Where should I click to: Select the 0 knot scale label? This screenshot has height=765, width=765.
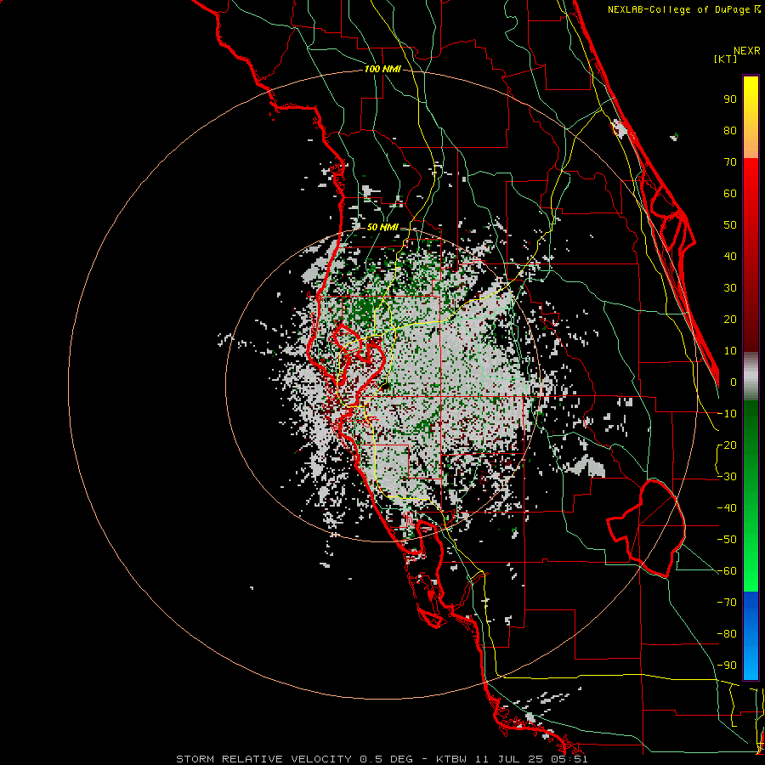734,382
